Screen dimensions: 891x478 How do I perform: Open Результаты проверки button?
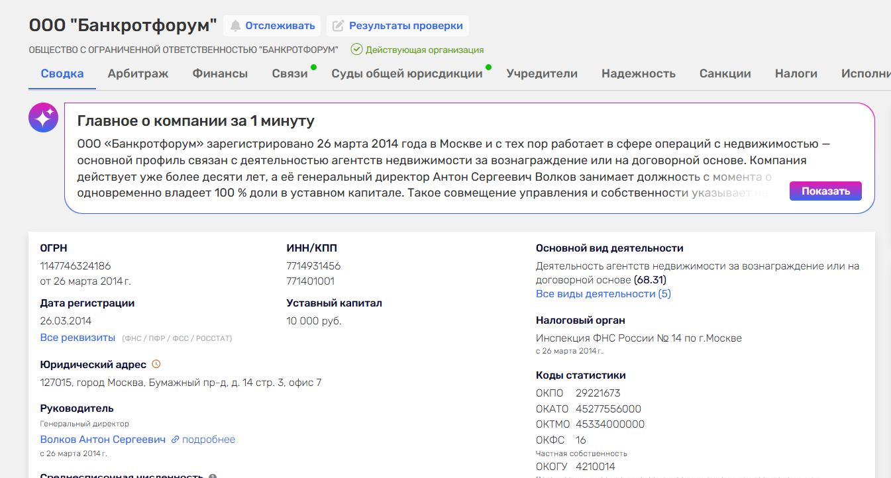click(x=397, y=26)
